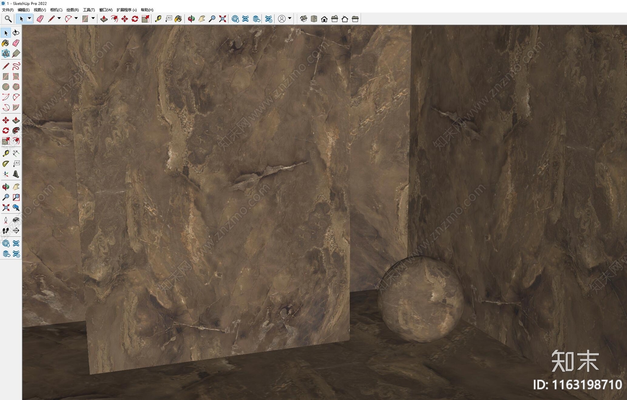
Task: Select the Follow Me tool
Action: (x=16, y=131)
